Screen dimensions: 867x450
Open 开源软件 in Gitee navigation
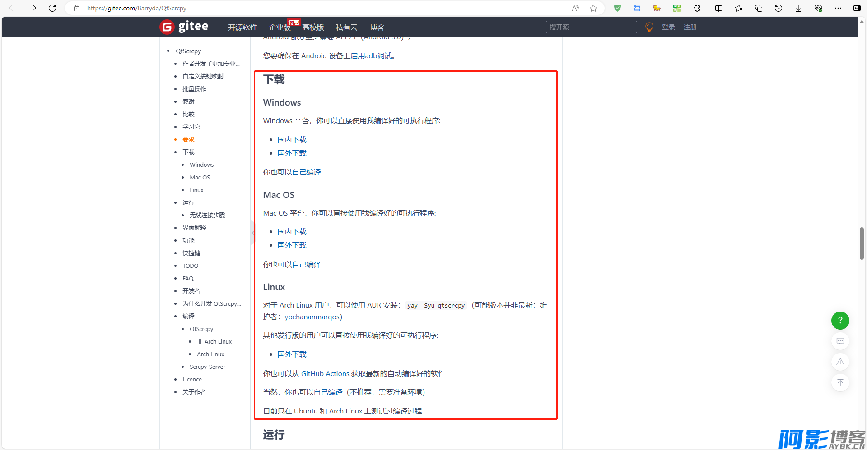point(242,28)
